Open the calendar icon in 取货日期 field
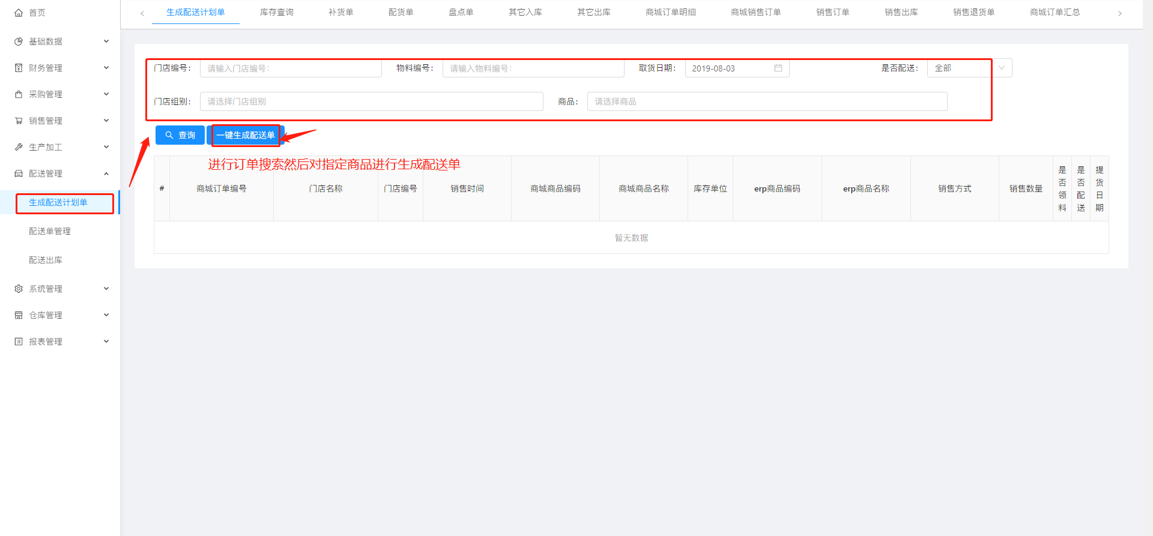 [778, 68]
